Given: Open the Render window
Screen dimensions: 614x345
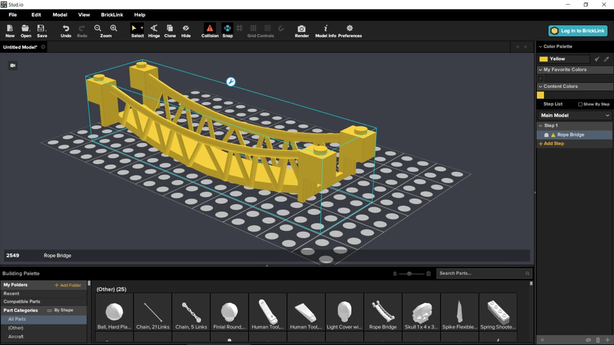Looking at the screenshot, I should tap(301, 30).
